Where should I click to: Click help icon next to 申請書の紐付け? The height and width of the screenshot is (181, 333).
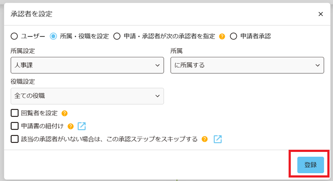[71, 126]
